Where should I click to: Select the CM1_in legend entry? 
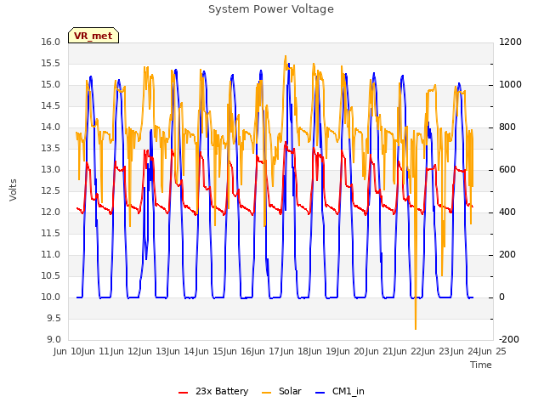[x=340, y=391]
